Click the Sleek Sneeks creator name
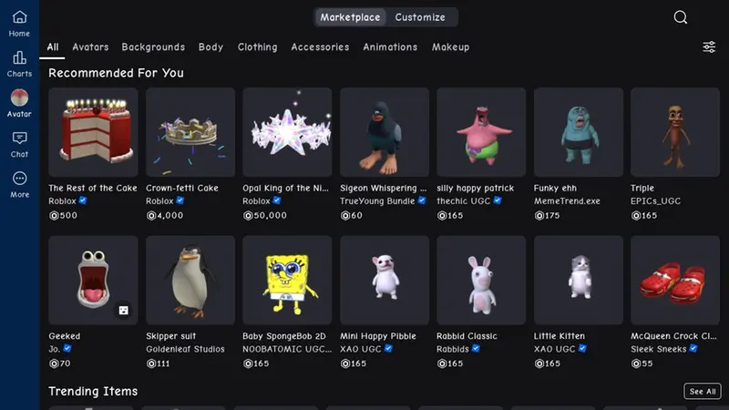The image size is (729, 410). click(x=658, y=349)
